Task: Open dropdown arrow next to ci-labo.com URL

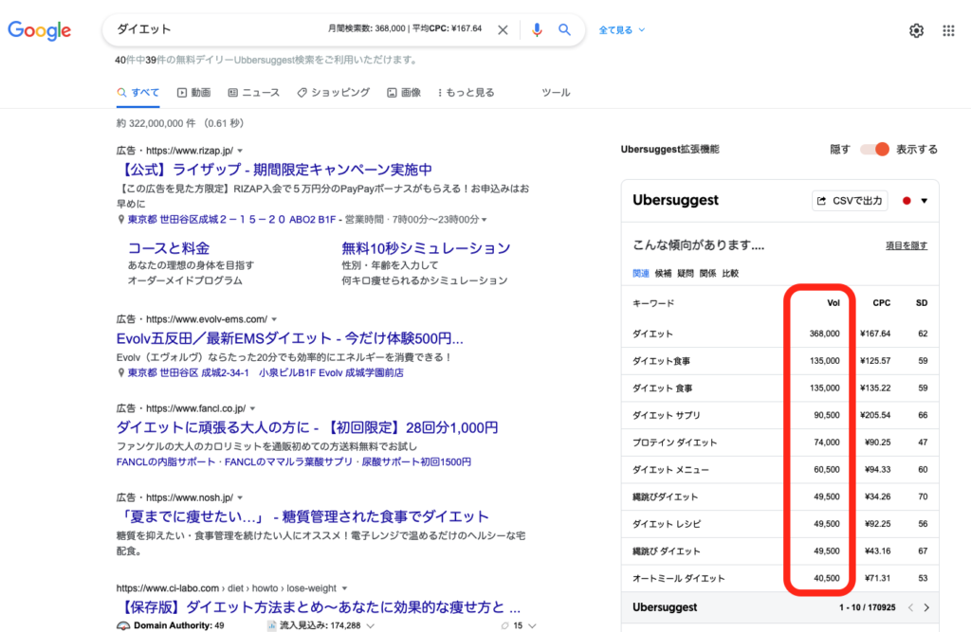Action: coord(344,588)
